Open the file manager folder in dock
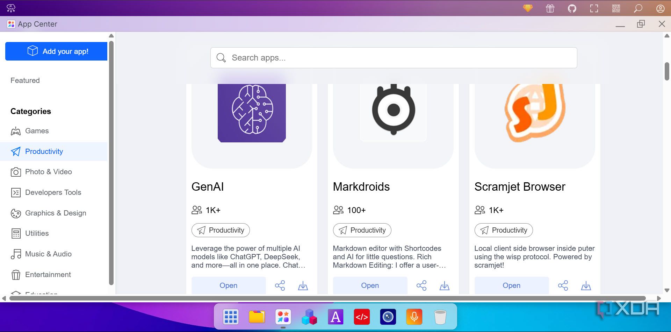 pyautogui.click(x=257, y=317)
